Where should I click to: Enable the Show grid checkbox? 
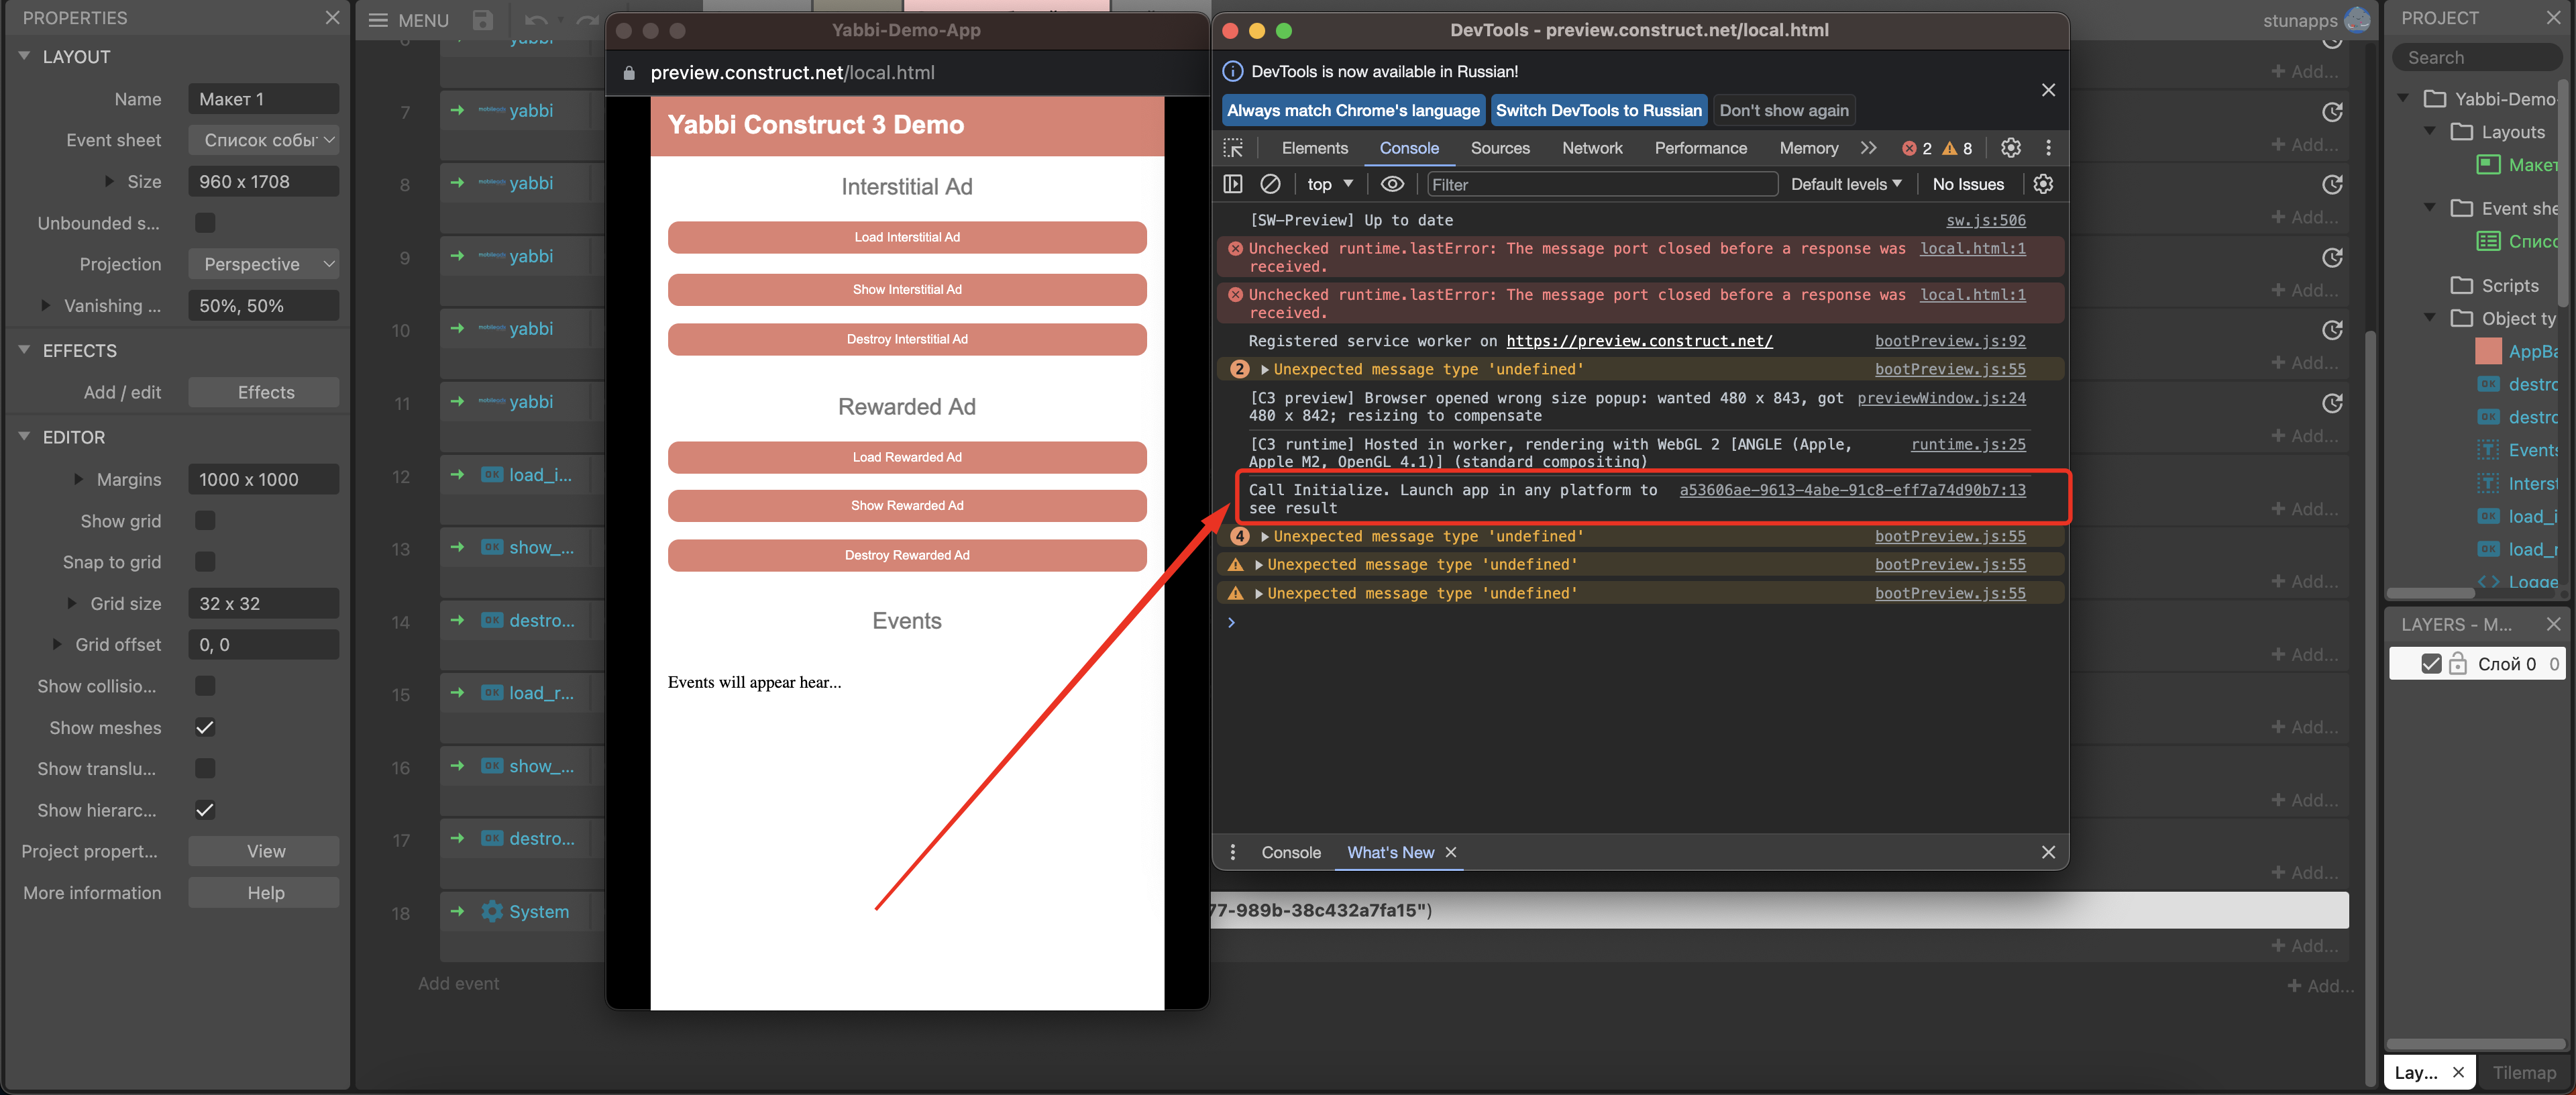pos(205,520)
